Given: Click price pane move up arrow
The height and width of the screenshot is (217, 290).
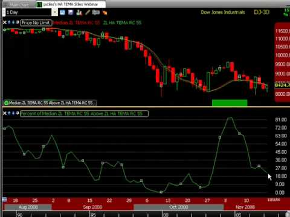Looking at the screenshot, I should pos(9,22).
